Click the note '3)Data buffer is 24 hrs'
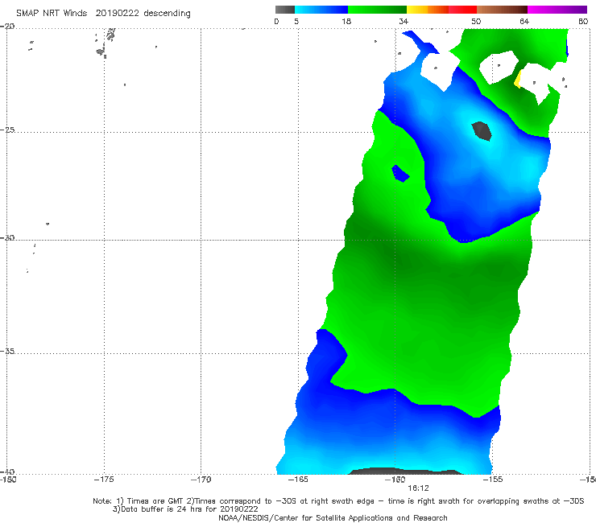Image resolution: width=596 pixels, height=523 pixels. (x=185, y=509)
